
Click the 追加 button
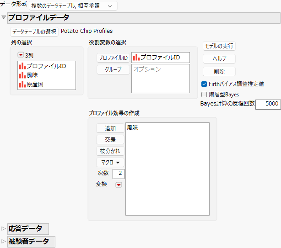(110, 128)
